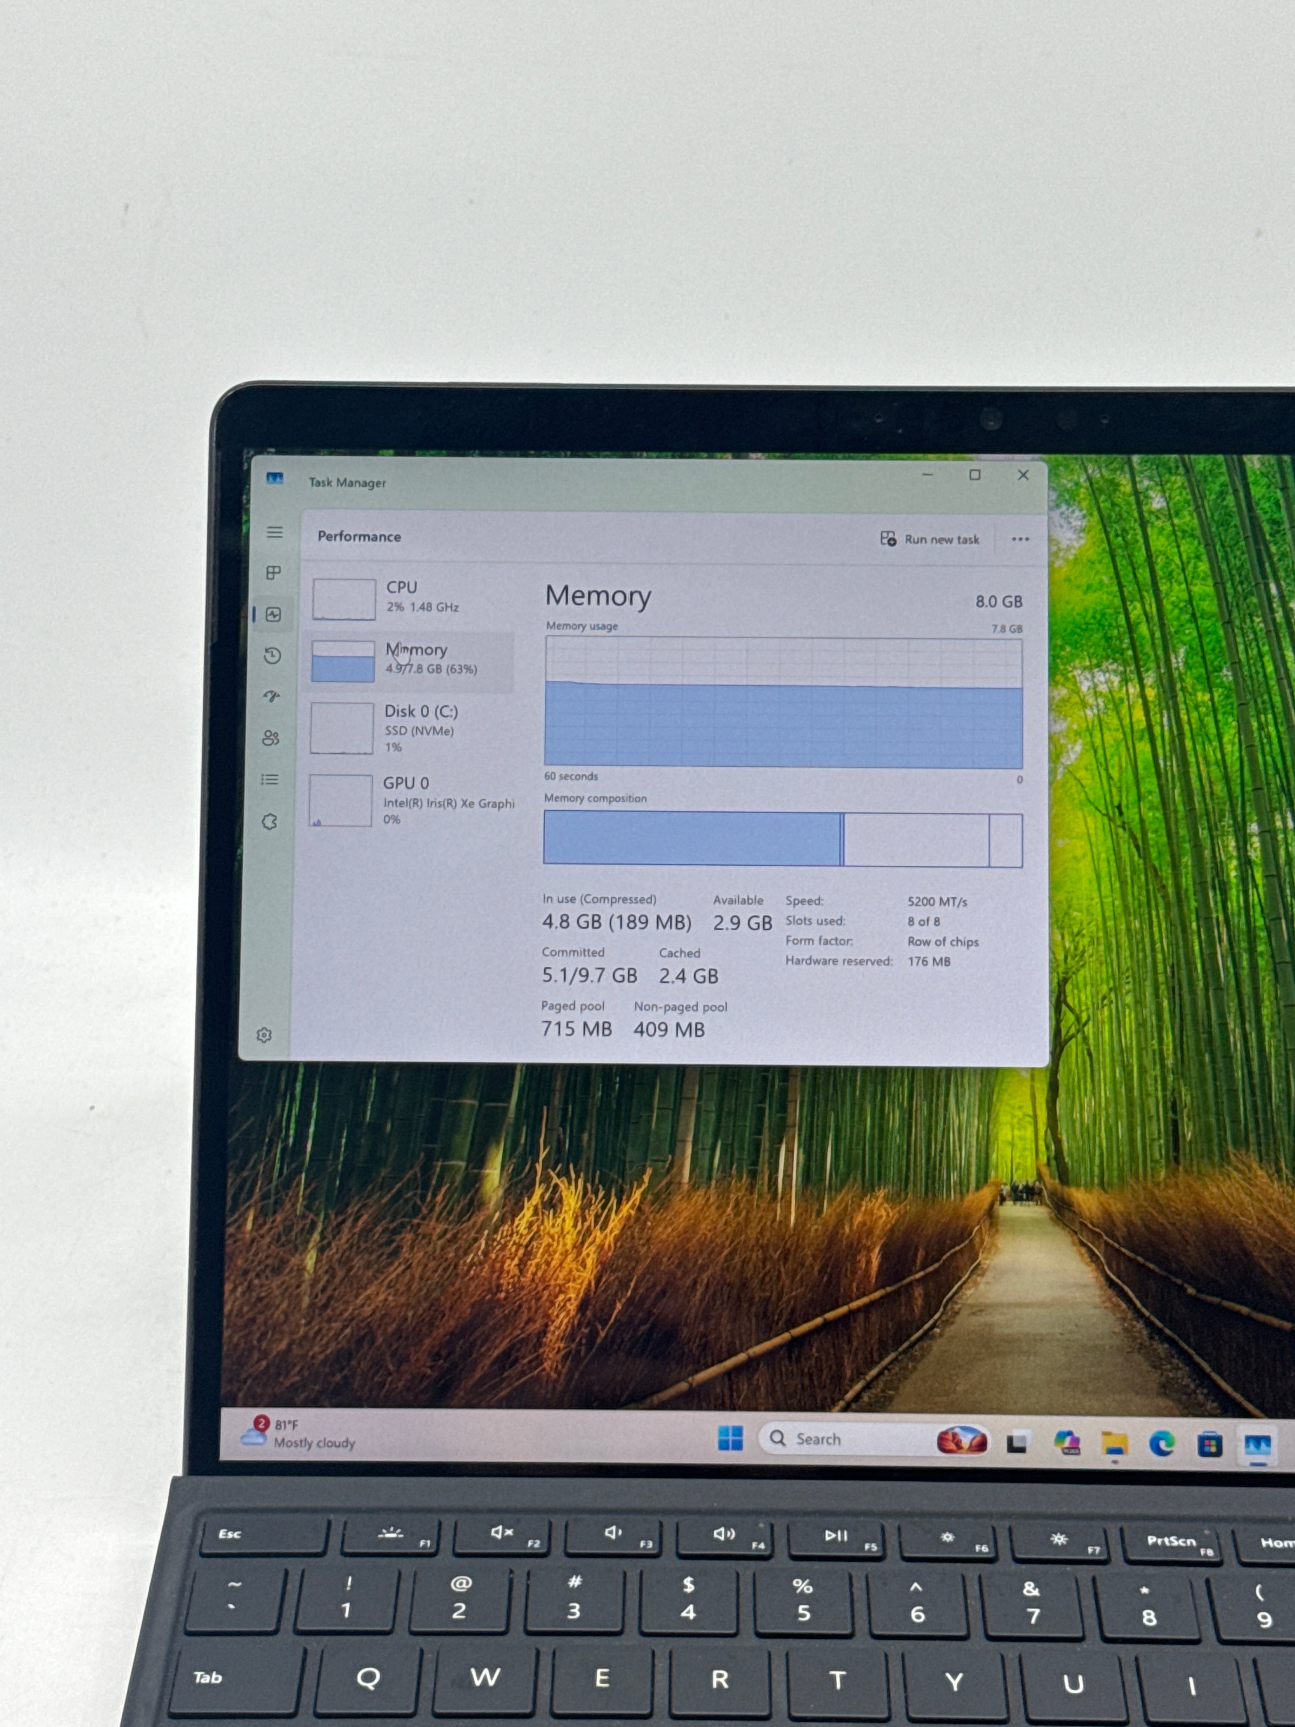
Task: Click the Memory composition bar in-use segment
Action: click(692, 838)
